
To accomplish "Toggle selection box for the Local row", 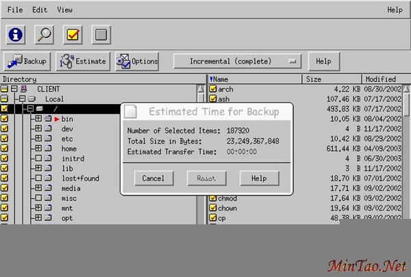I will point(5,98).
